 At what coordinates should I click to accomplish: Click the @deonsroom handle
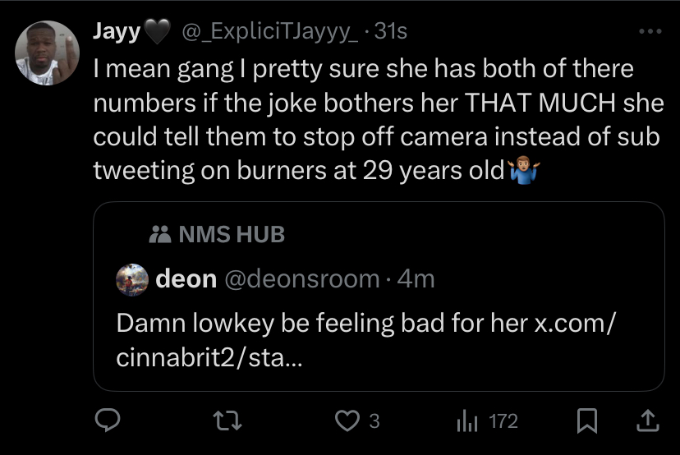pyautogui.click(x=301, y=279)
